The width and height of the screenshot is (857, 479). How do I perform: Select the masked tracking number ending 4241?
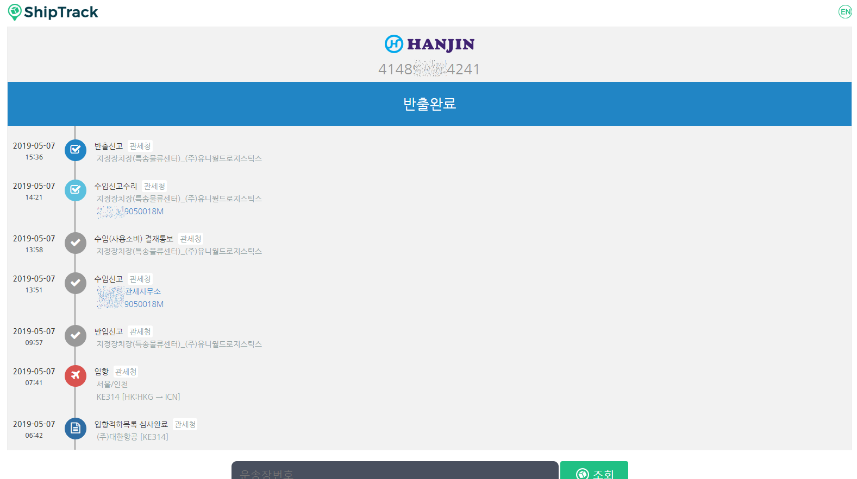click(x=429, y=69)
